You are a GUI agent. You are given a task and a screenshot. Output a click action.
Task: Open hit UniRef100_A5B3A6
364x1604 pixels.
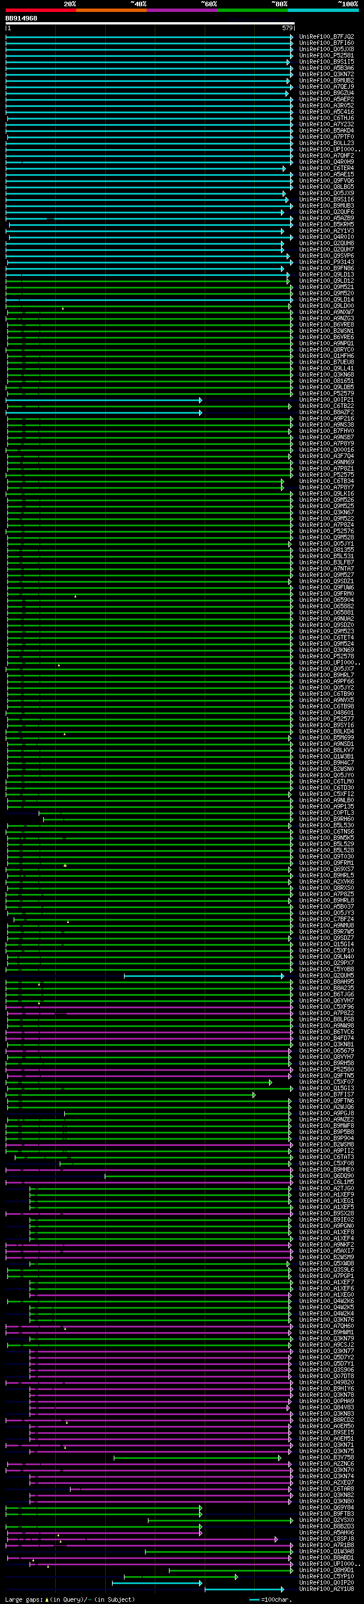click(x=326, y=68)
